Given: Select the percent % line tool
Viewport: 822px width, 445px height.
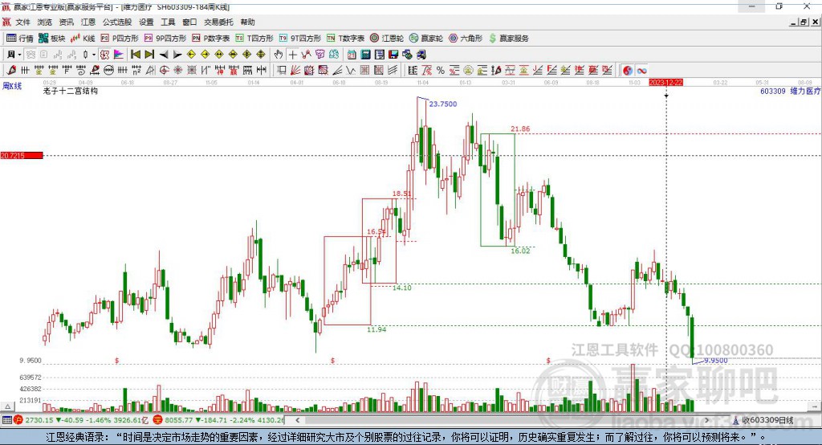Looking at the screenshot, I should (441, 71).
